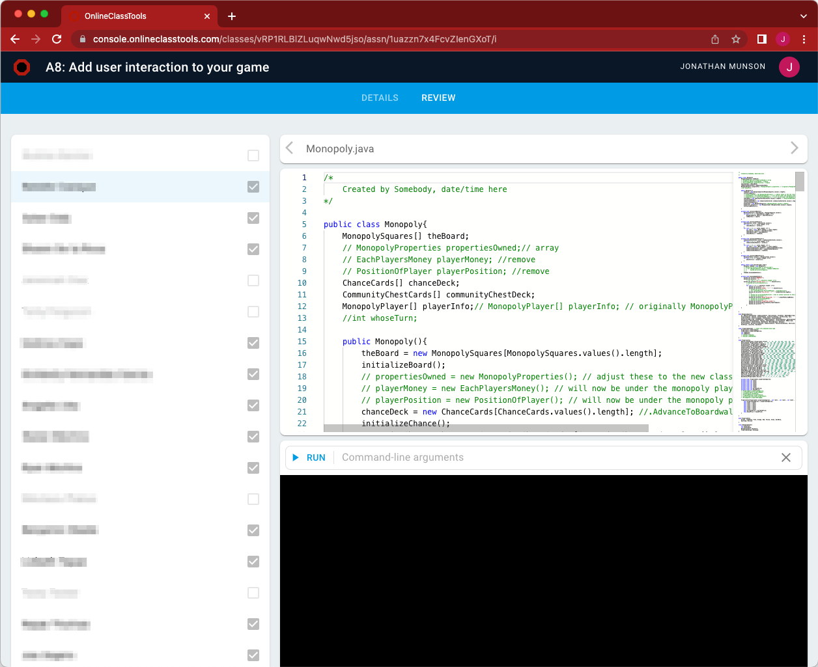Image resolution: width=818 pixels, height=667 pixels.
Task: Toggle checkbox of fifth student row
Action: pyautogui.click(x=253, y=280)
